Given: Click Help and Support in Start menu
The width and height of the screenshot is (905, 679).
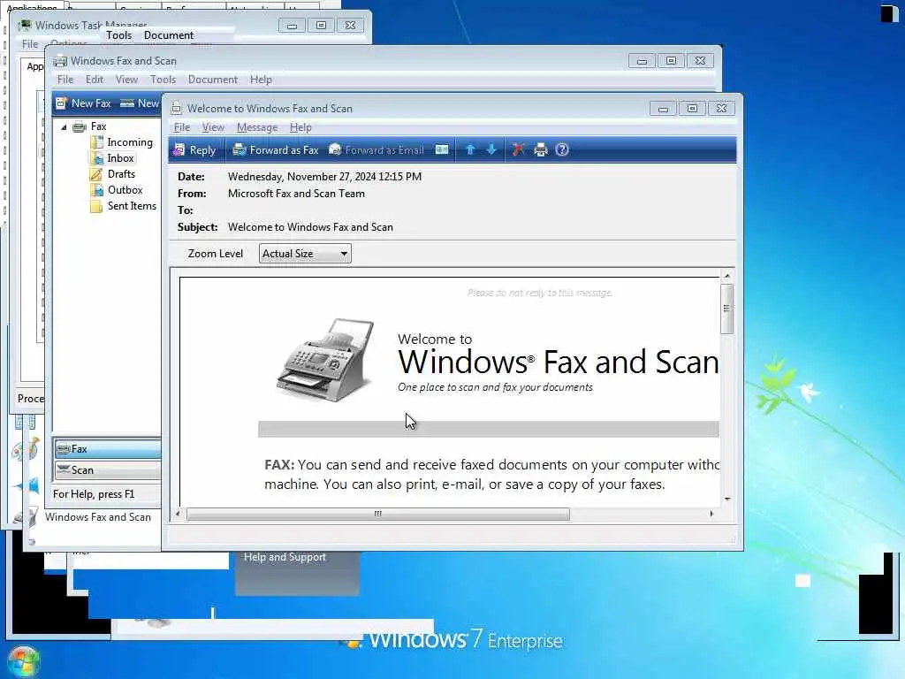Looking at the screenshot, I should click(x=285, y=557).
